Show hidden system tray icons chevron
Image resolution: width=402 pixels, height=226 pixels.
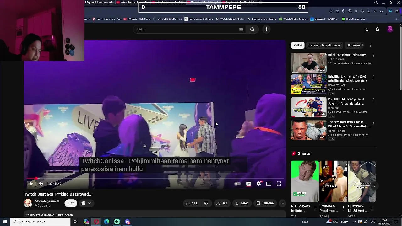[x=355, y=222]
